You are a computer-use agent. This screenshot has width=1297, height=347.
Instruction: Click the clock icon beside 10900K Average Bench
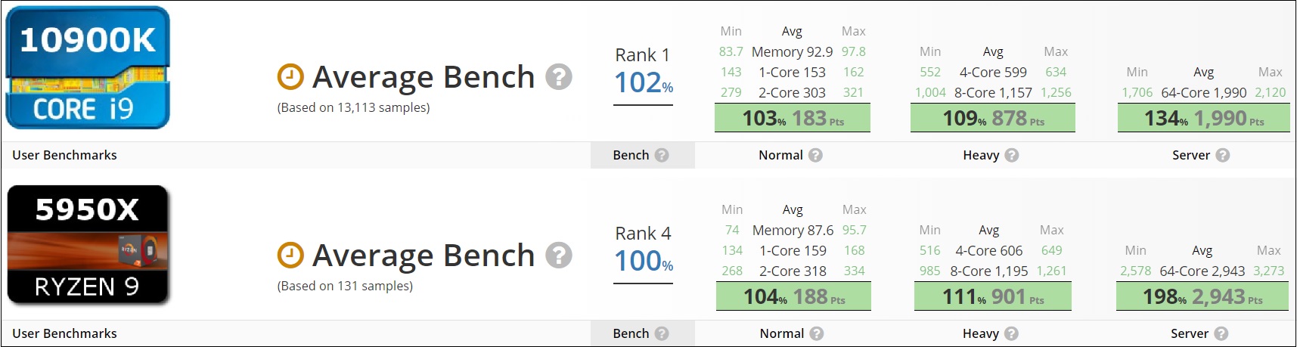[x=290, y=76]
